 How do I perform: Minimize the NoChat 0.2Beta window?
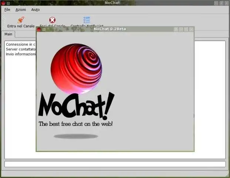pos(181,30)
